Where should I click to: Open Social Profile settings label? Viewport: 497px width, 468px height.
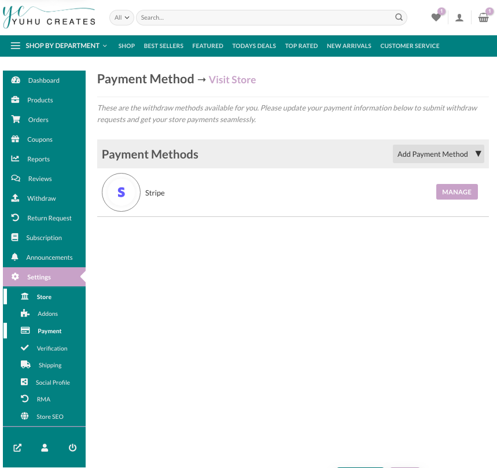53,382
